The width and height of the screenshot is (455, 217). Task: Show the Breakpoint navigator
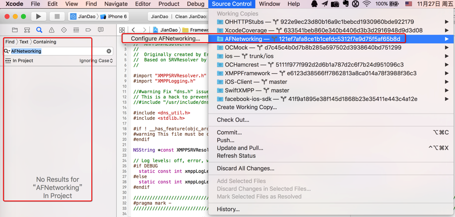[x=88, y=30]
